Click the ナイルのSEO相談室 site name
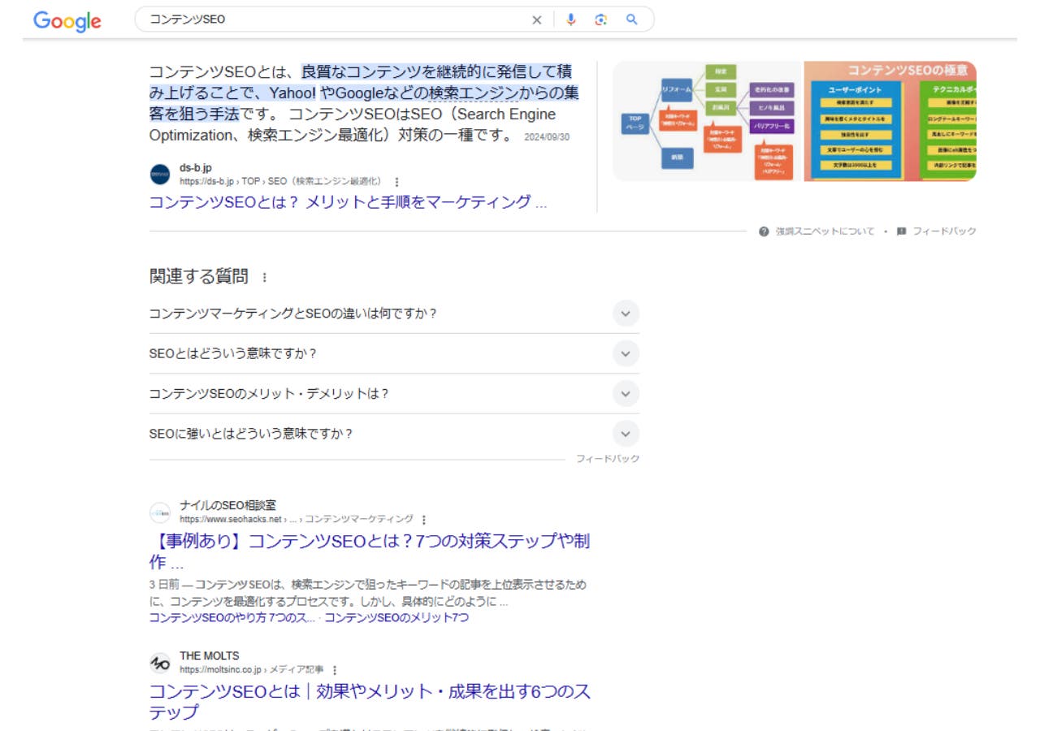The width and height of the screenshot is (1040, 731). [x=228, y=505]
